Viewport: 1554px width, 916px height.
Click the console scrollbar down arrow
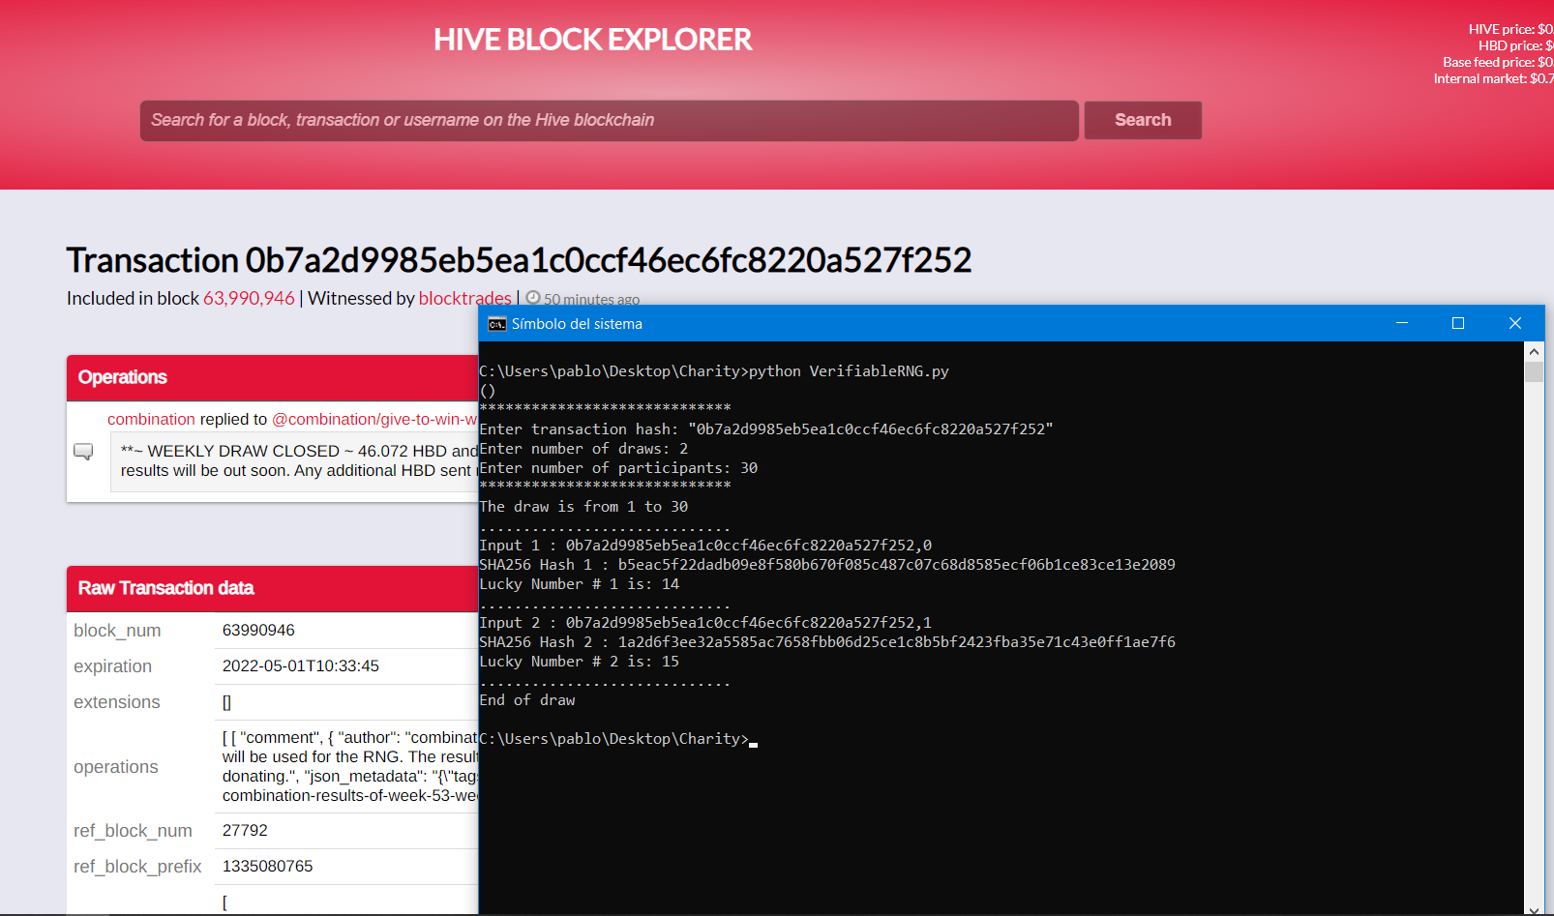click(x=1534, y=908)
